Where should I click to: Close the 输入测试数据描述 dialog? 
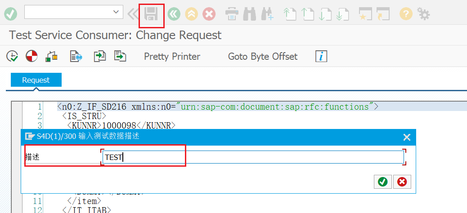pyautogui.click(x=407, y=137)
